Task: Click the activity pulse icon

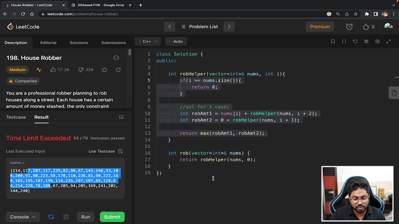Action: point(39,70)
